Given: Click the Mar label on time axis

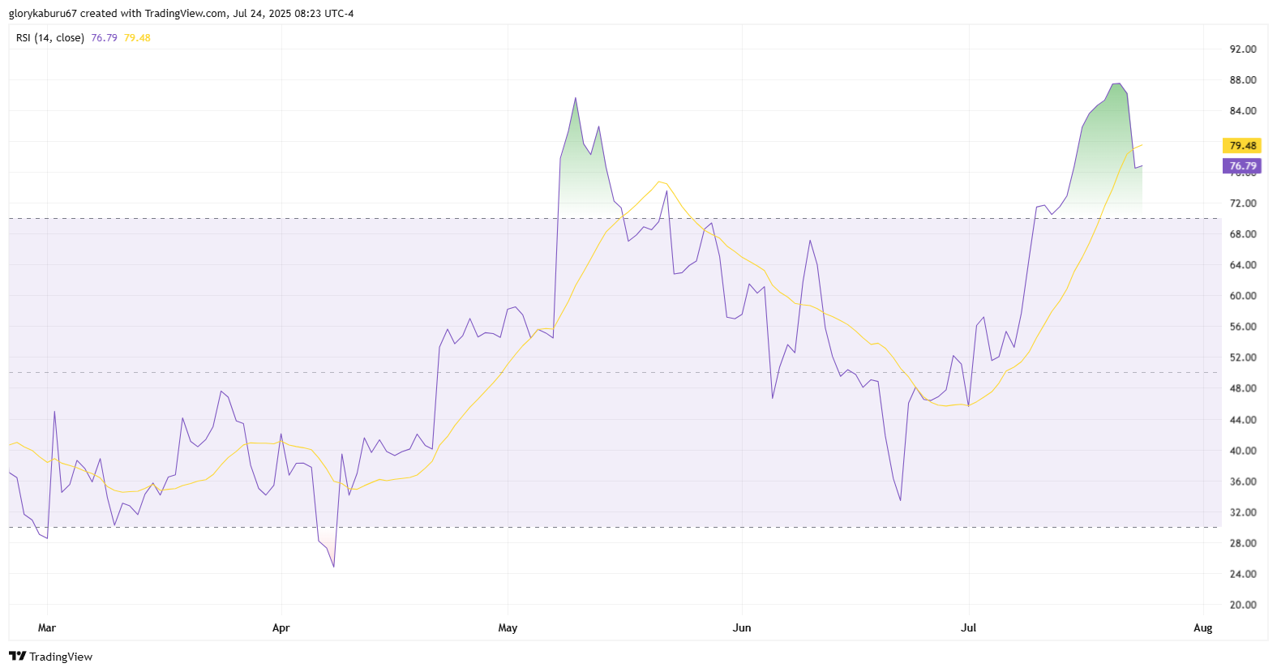Looking at the screenshot, I should click(47, 628).
